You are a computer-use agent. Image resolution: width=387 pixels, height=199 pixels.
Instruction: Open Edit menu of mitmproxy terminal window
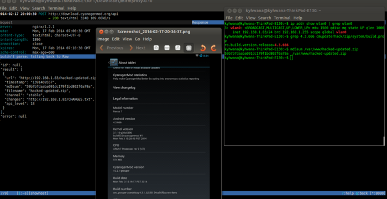coord(13,8)
